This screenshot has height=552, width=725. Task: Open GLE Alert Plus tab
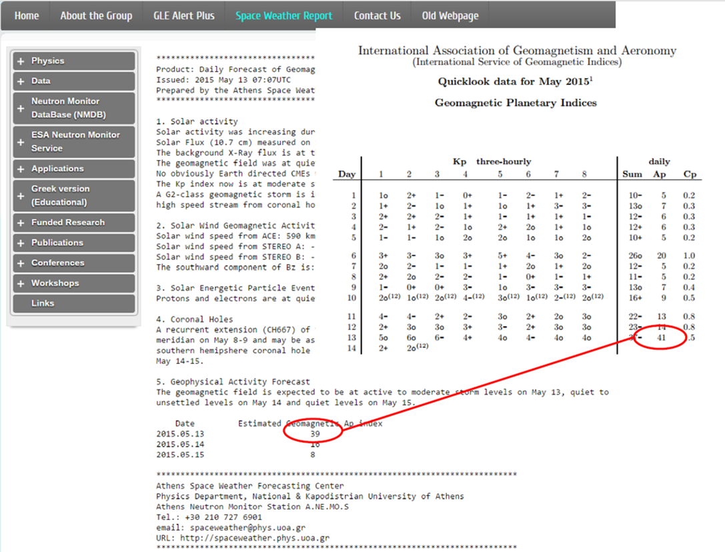(184, 15)
